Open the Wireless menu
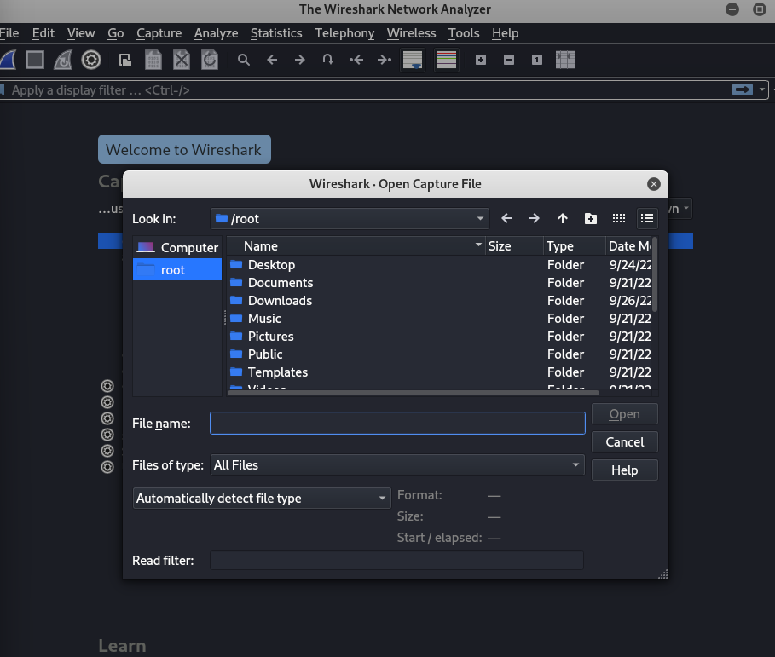Viewport: 775px width, 657px height. pos(411,33)
